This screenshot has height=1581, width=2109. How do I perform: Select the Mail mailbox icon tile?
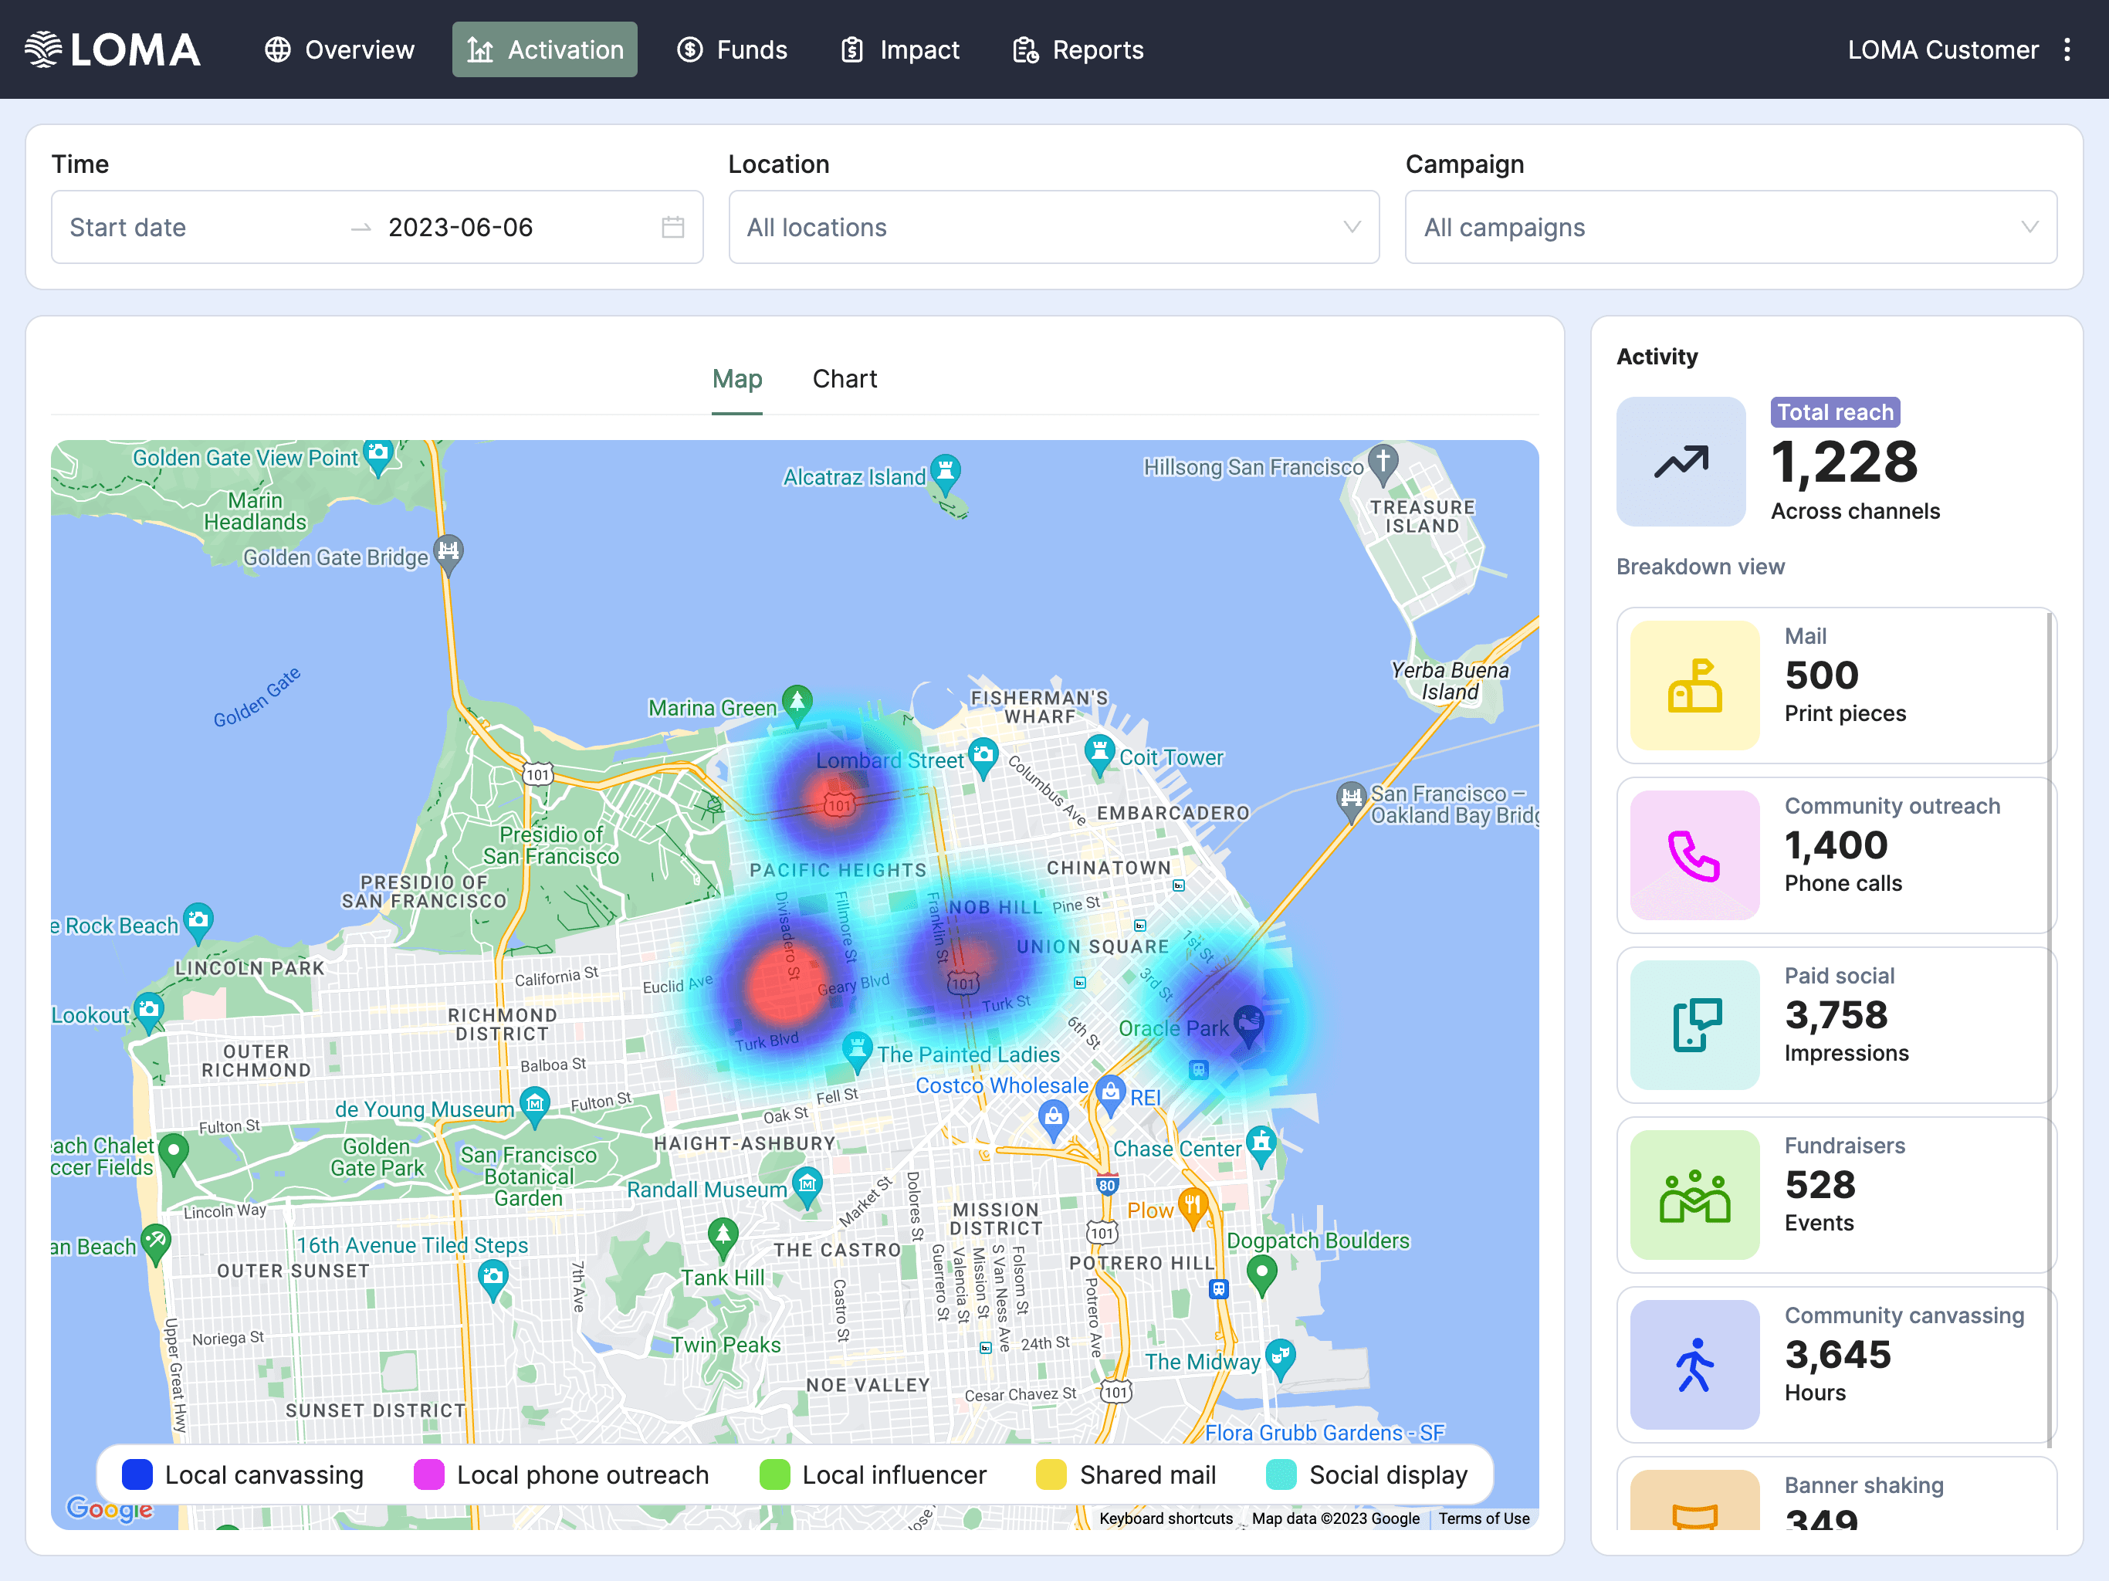click(x=1694, y=686)
